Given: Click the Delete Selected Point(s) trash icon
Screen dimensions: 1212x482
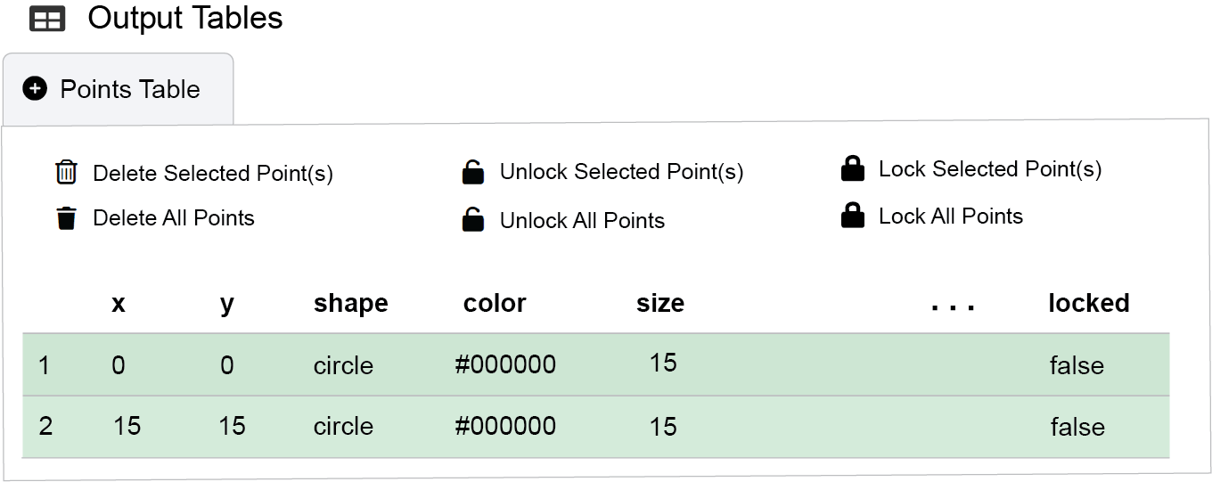Looking at the screenshot, I should tap(67, 173).
